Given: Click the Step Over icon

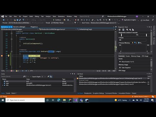Looking at the screenshot, I should [x=86, y=20].
